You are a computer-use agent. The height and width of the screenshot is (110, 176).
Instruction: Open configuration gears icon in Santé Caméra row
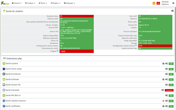(x=167, y=64)
